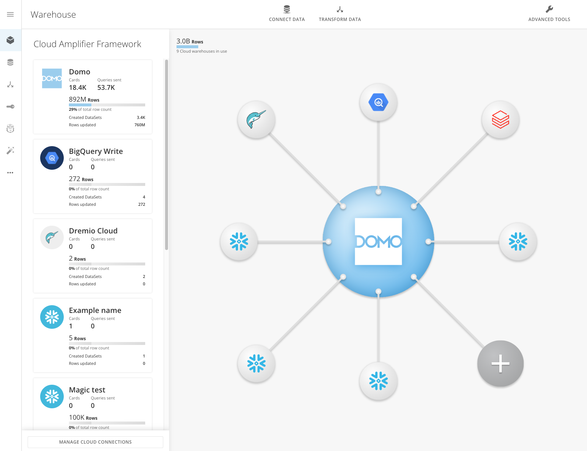
Task: Open the hamburger navigation menu
Action: point(10,14)
